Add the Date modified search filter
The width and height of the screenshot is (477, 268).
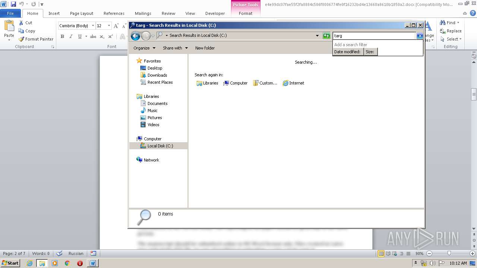348,52
